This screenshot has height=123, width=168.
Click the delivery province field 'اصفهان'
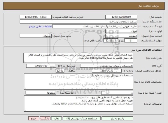pos(121,36)
